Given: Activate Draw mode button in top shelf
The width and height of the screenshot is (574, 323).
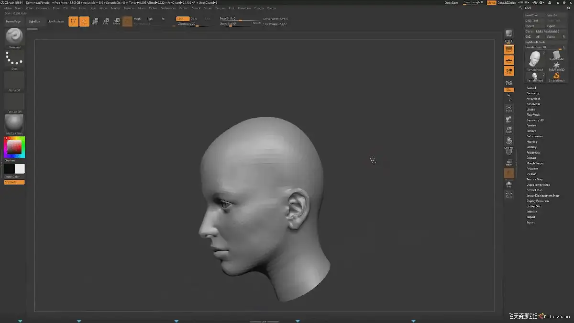Looking at the screenshot, I should (x=84, y=22).
